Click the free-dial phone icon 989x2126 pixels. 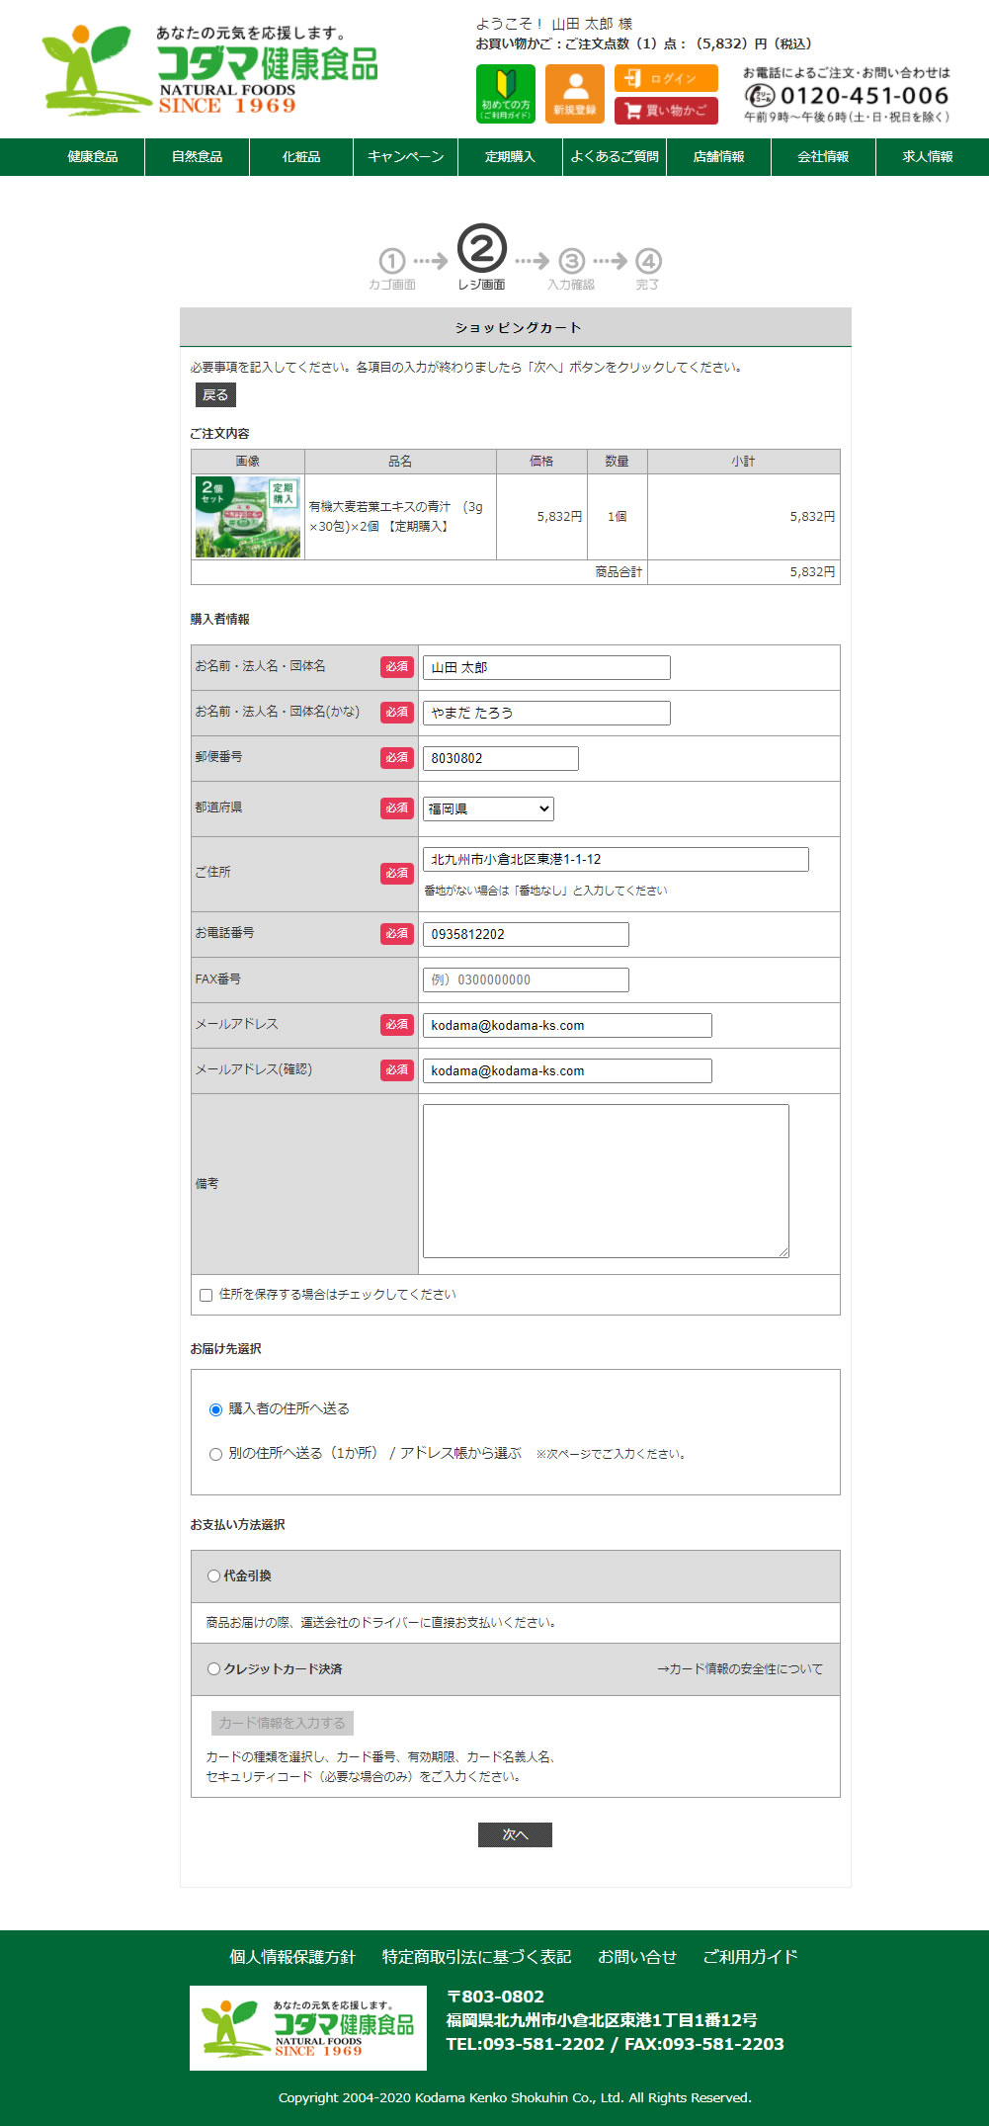pos(760,96)
